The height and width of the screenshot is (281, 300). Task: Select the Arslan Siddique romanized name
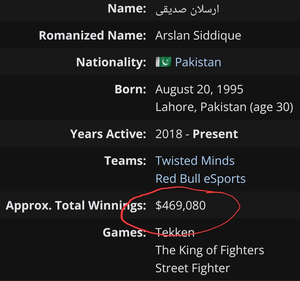[198, 36]
